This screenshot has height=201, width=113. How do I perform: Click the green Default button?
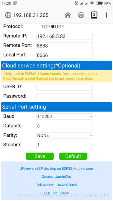pyautogui.click(x=73, y=156)
